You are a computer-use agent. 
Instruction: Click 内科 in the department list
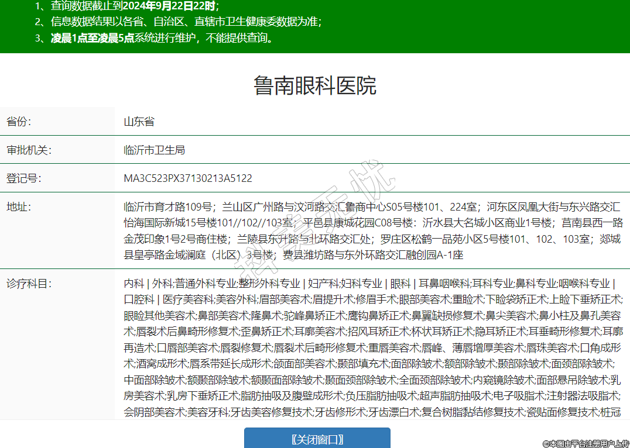pos(133,284)
